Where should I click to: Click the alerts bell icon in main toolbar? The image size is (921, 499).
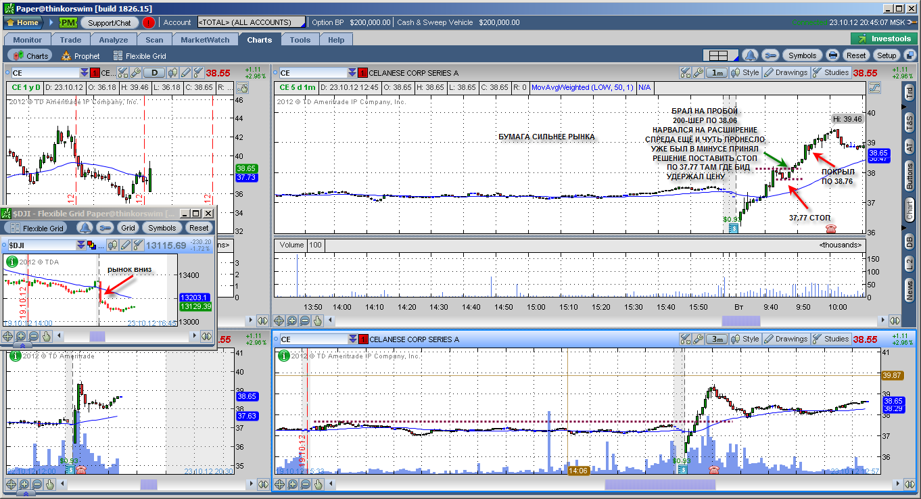pyautogui.click(x=750, y=55)
